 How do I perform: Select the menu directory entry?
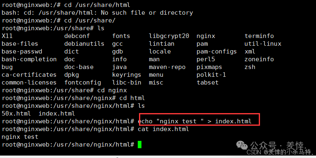(156, 75)
